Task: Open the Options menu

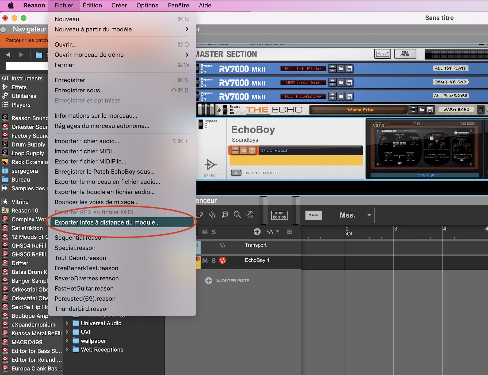Action: 147,5
